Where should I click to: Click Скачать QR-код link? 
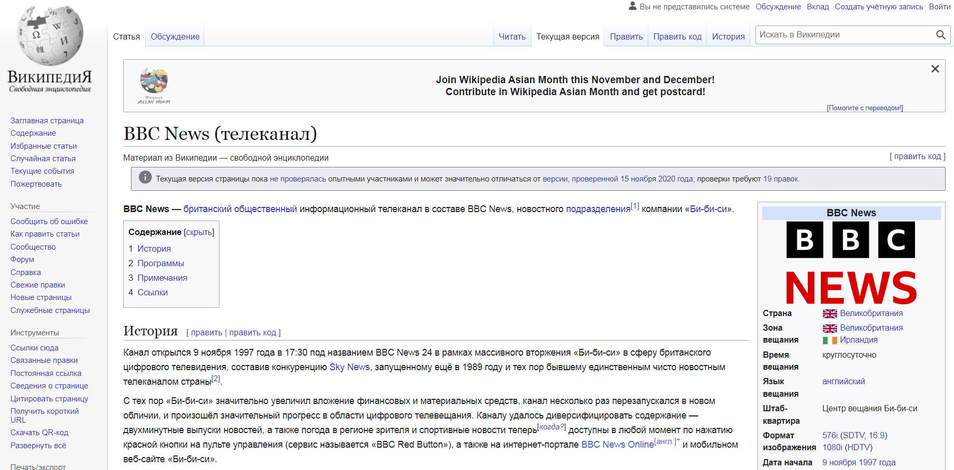40,433
